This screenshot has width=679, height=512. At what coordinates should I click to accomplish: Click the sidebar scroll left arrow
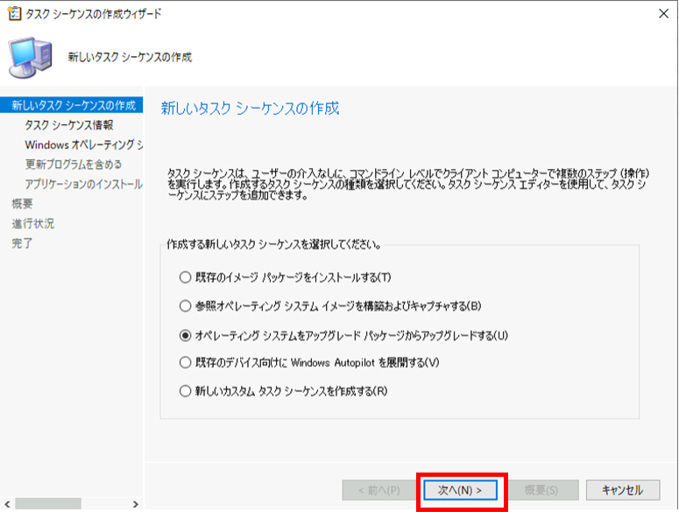(x=7, y=504)
